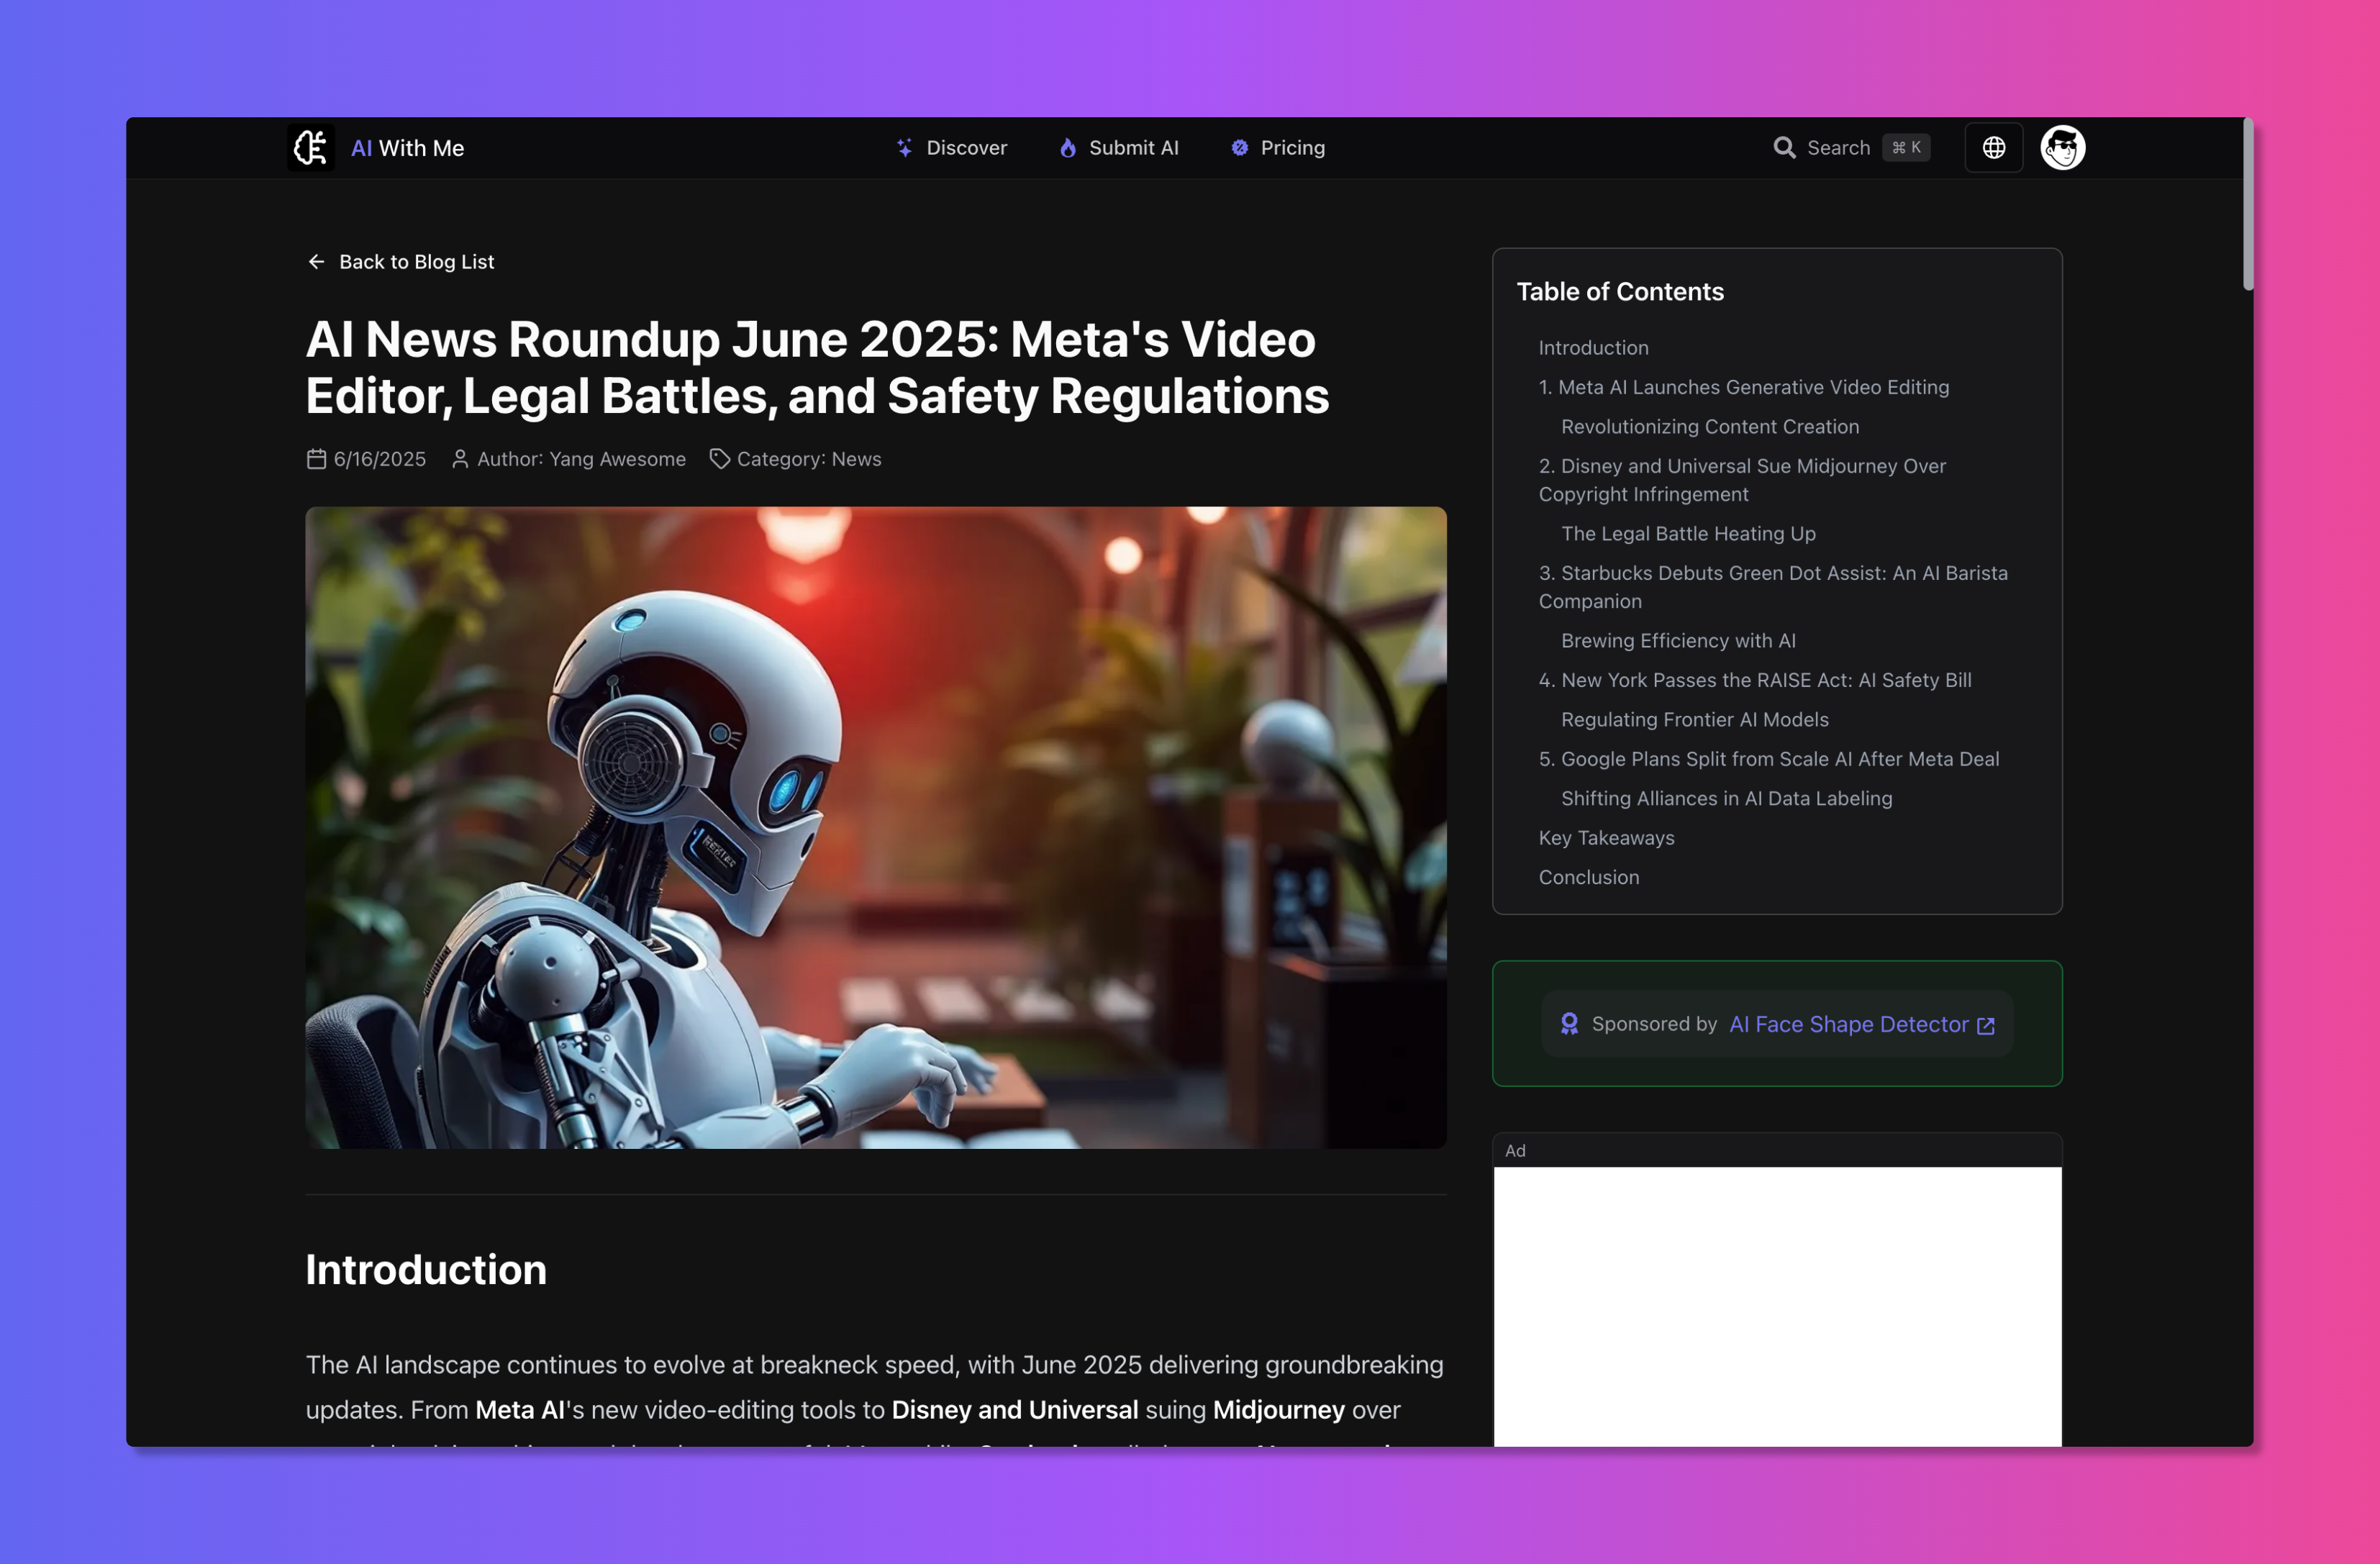2380x1564 pixels.
Task: Click the globe language icon
Action: point(1993,148)
